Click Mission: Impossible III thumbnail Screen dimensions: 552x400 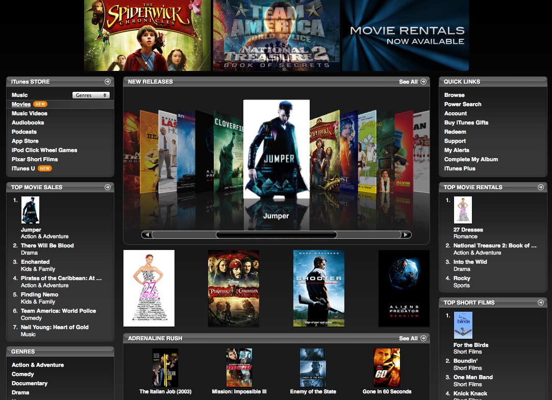pos(239,368)
